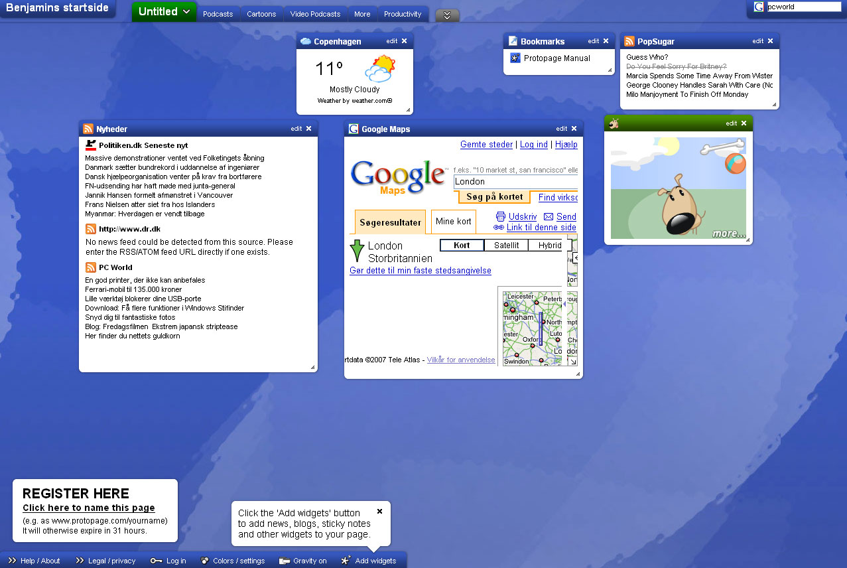
Task: Click the Google Maps widget title icon
Action: pyautogui.click(x=354, y=129)
